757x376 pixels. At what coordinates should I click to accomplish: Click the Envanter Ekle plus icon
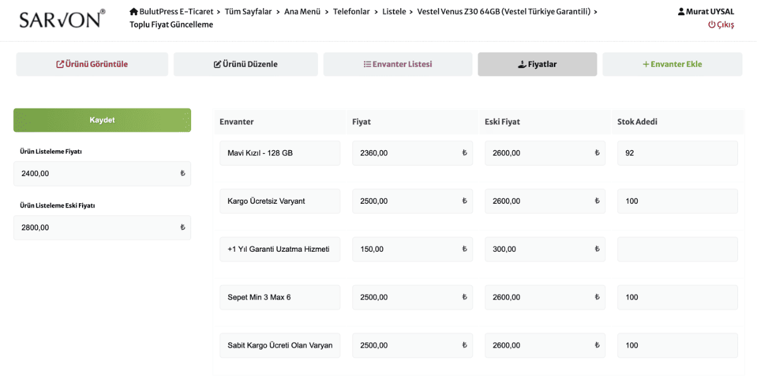pyautogui.click(x=645, y=64)
